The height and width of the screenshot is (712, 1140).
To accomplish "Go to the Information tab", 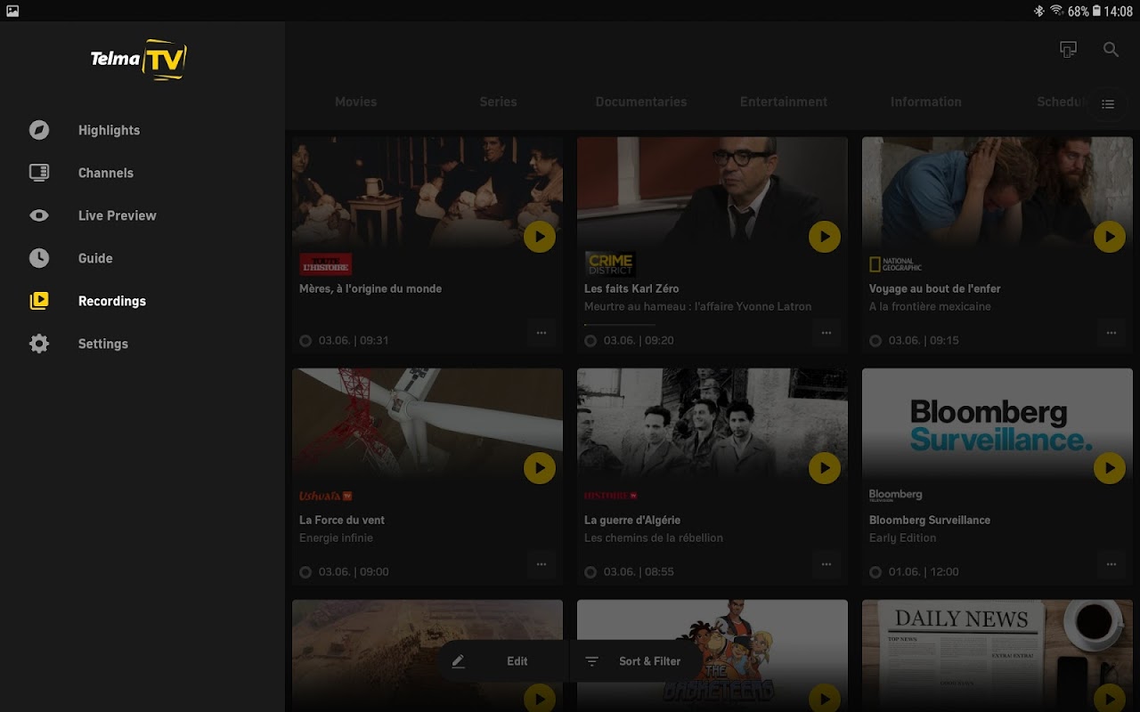I will click(926, 102).
